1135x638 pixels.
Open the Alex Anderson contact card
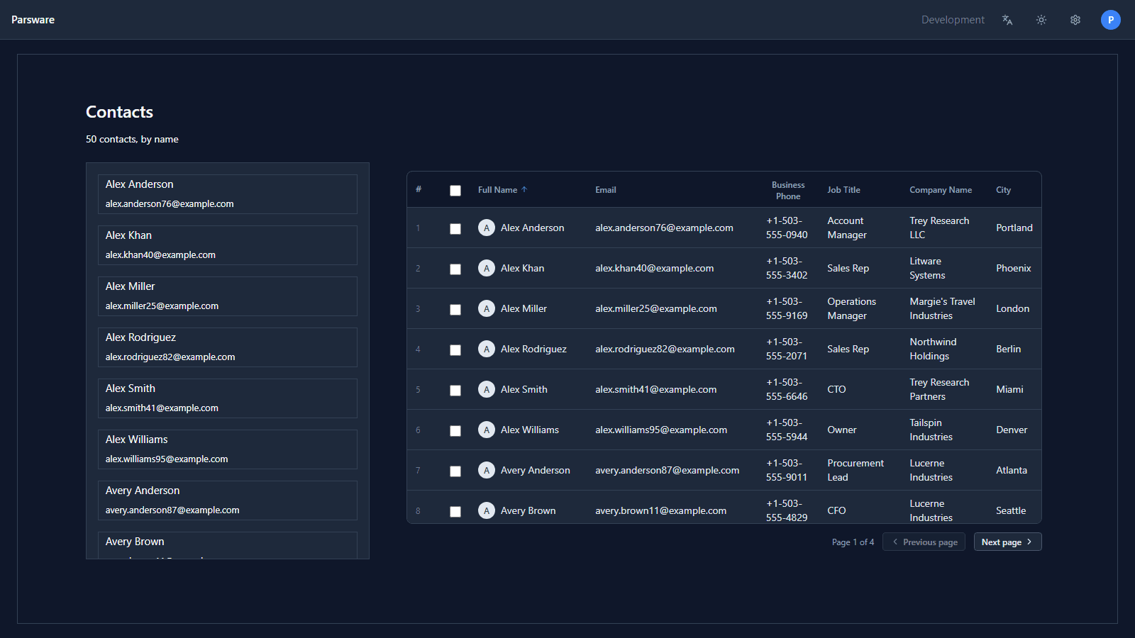point(228,194)
